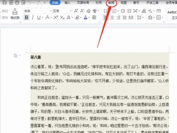Click the 剪切 (Cut) button
The height and width of the screenshot is (133, 177).
(x=4, y=11)
